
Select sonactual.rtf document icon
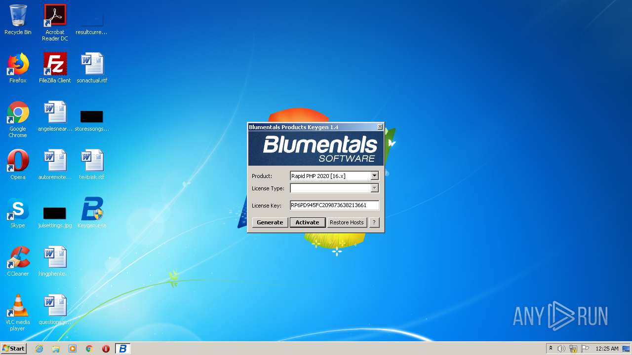coord(92,68)
